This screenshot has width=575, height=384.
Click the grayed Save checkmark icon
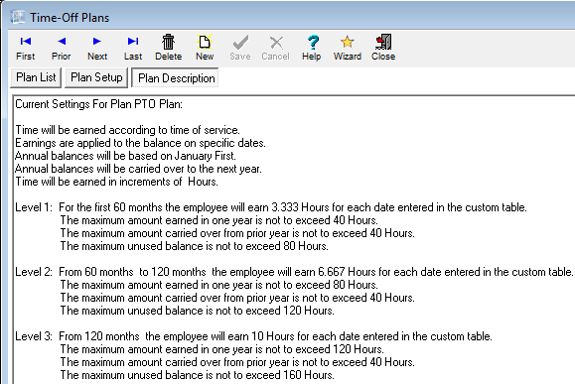pos(240,43)
